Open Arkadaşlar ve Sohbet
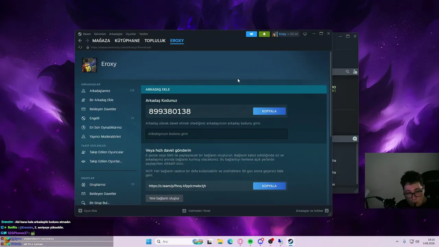The width and height of the screenshot is (439, 247). 312,211
